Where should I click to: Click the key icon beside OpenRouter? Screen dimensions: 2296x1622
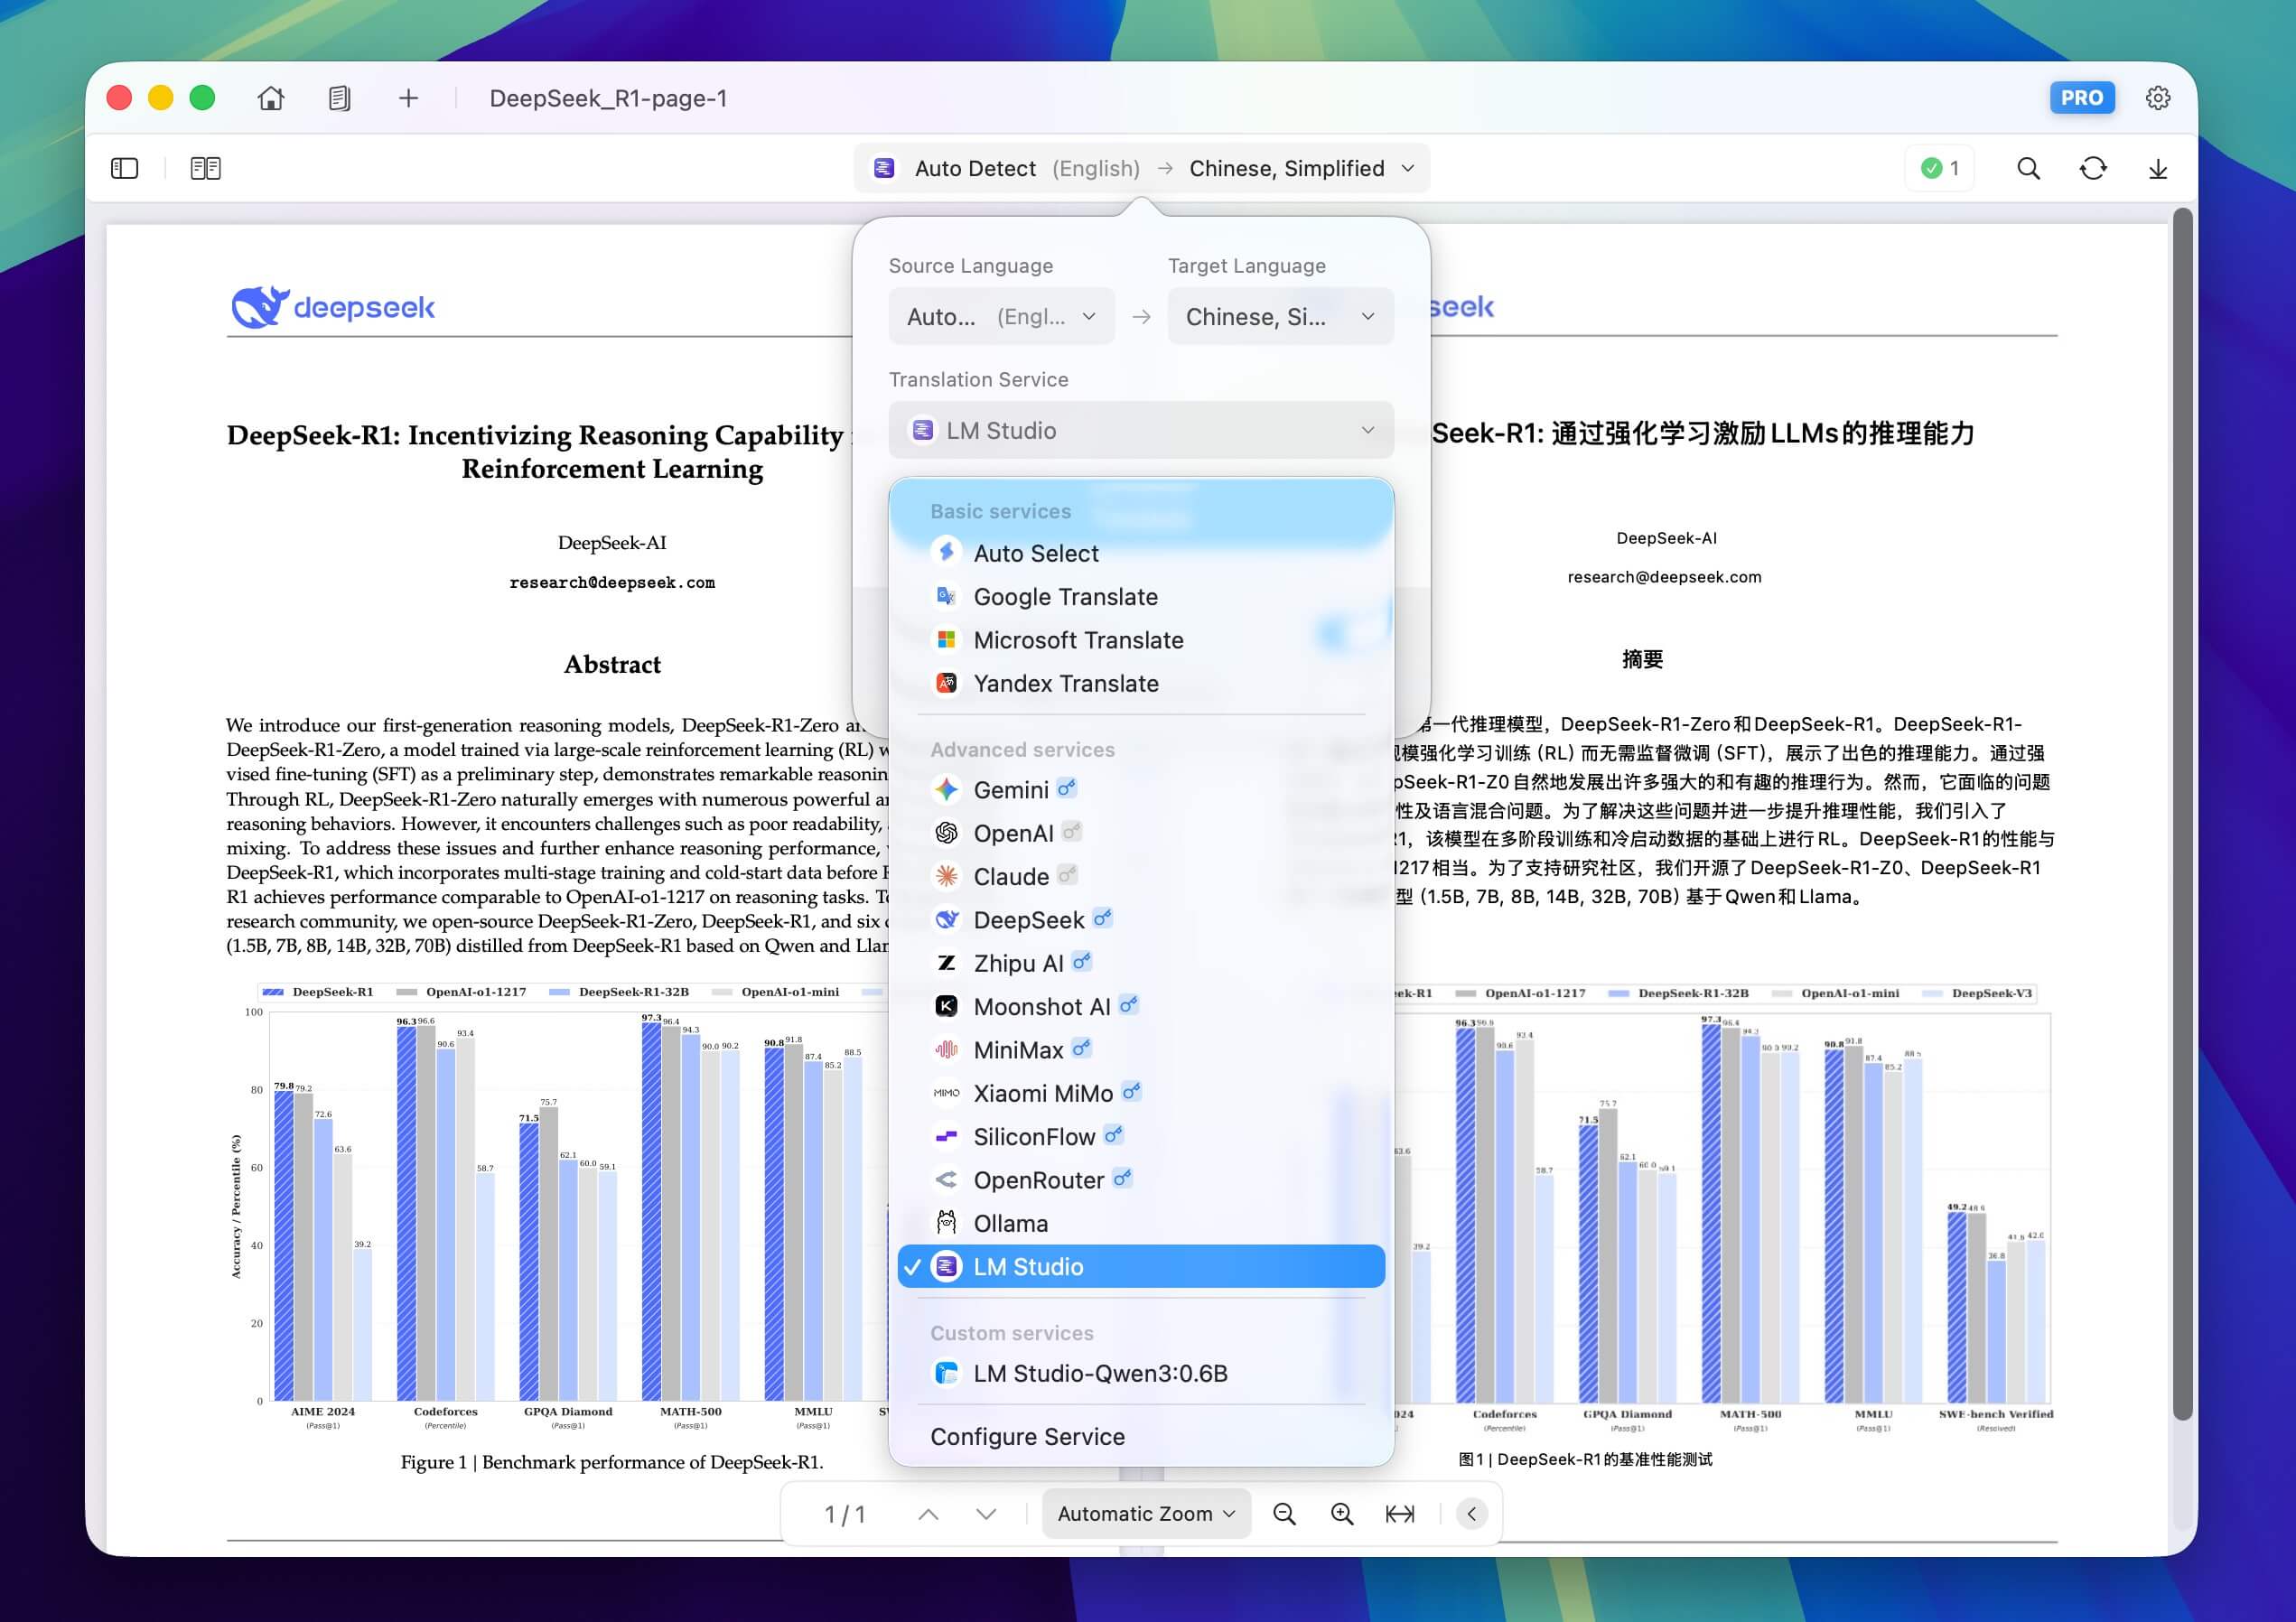[x=1123, y=1178]
